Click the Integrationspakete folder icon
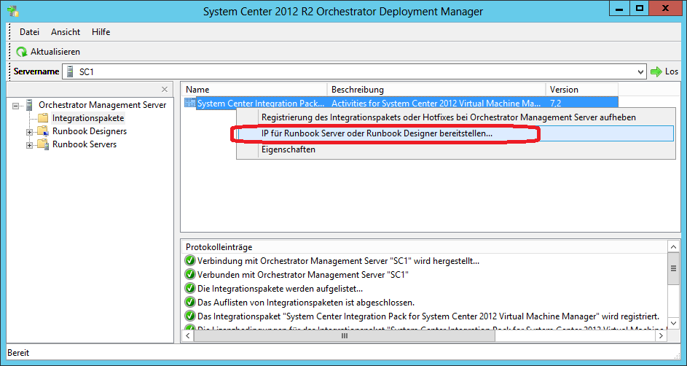The image size is (687, 366). (x=43, y=118)
